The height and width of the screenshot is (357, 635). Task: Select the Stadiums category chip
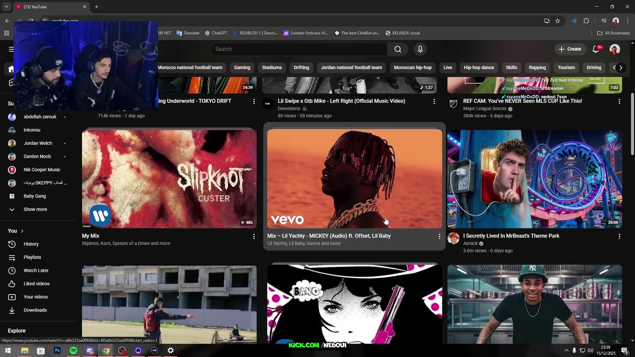272,67
